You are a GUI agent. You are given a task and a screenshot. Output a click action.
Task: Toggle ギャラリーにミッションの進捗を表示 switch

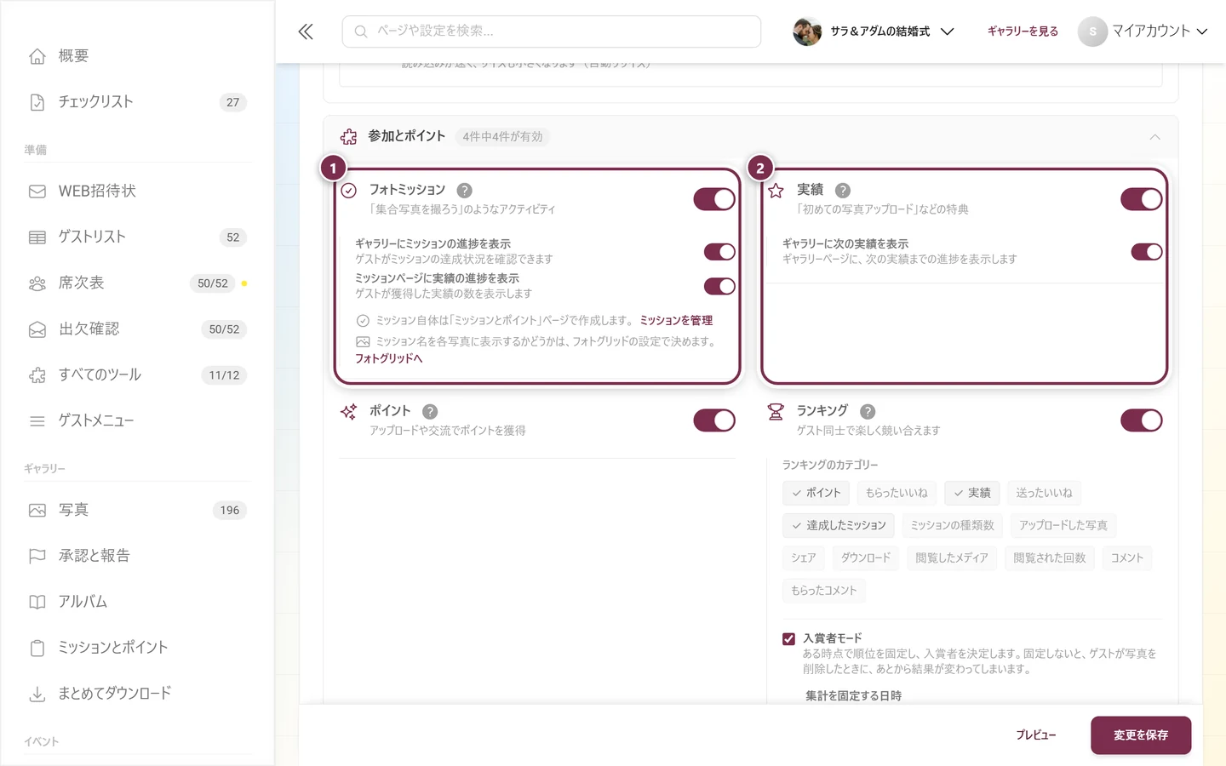[x=719, y=252]
